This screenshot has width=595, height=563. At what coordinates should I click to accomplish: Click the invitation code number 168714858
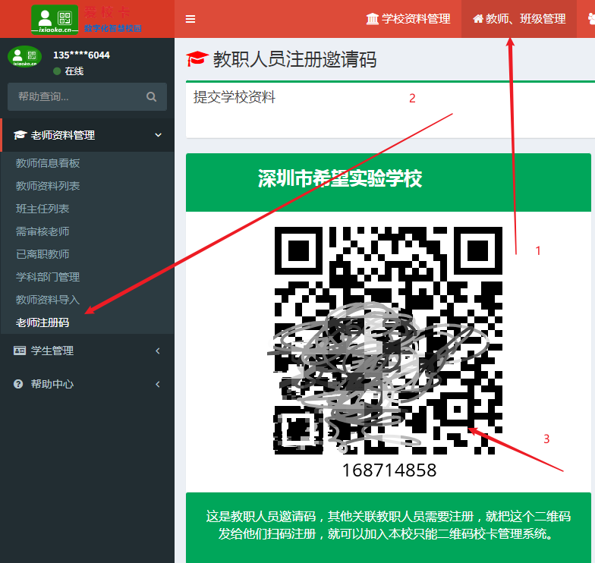click(x=389, y=470)
